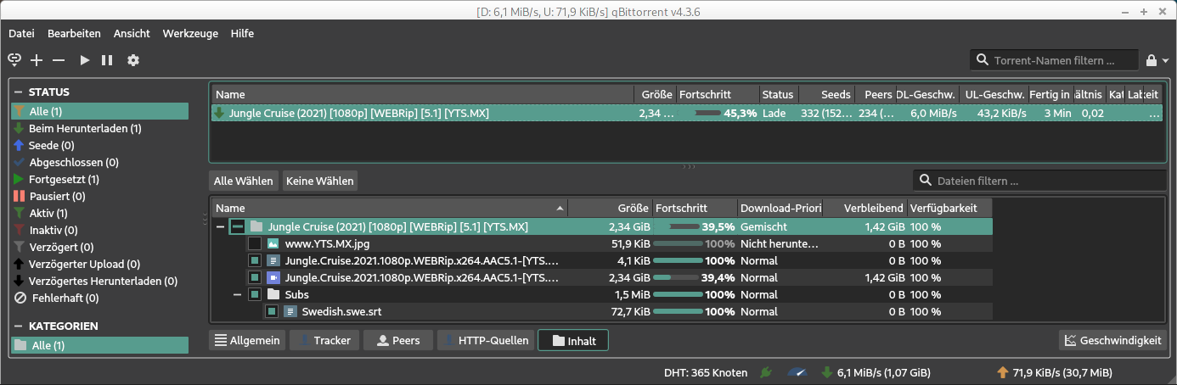Click the video file's 39,4% progress bar
The height and width of the screenshot is (385, 1177).
[695, 277]
